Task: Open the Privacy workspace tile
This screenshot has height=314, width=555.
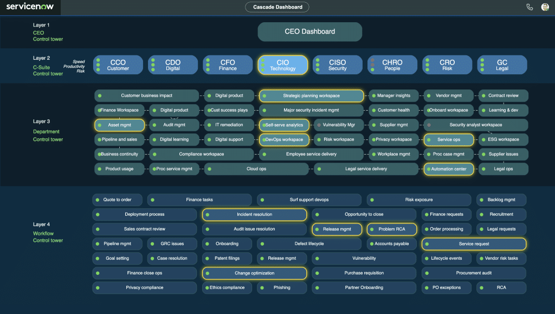Action: [393, 139]
